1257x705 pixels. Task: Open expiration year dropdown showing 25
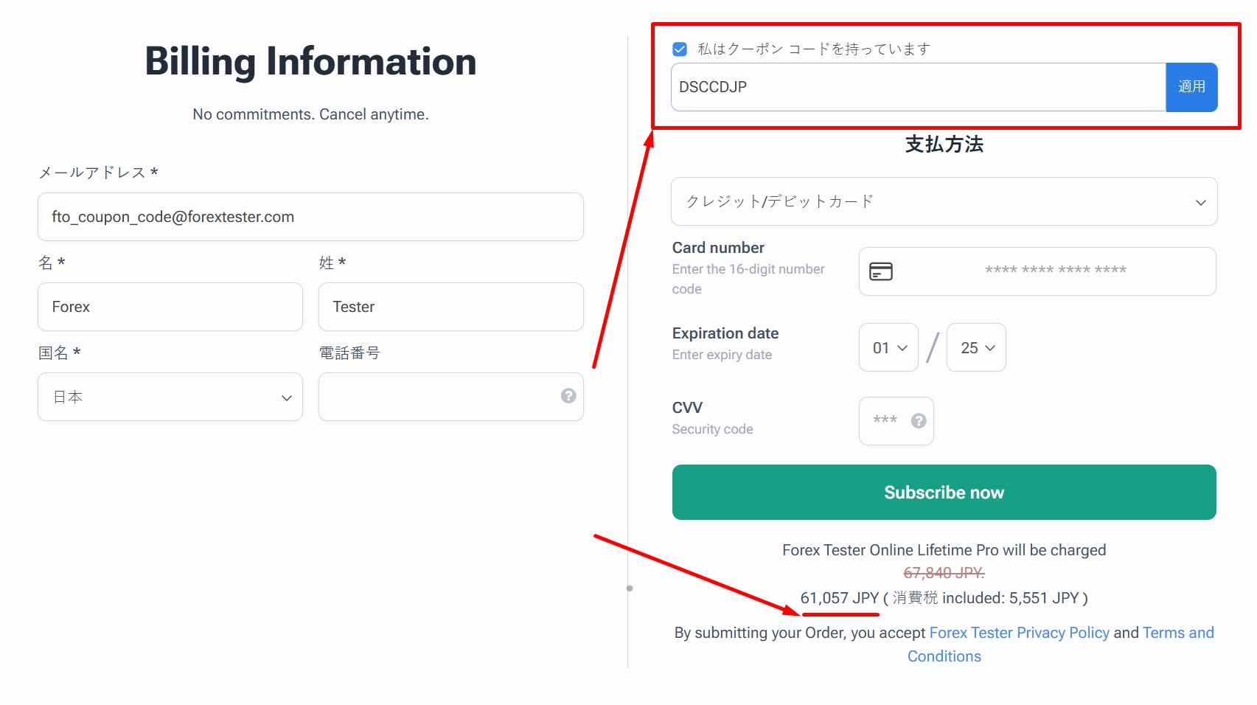[976, 347]
